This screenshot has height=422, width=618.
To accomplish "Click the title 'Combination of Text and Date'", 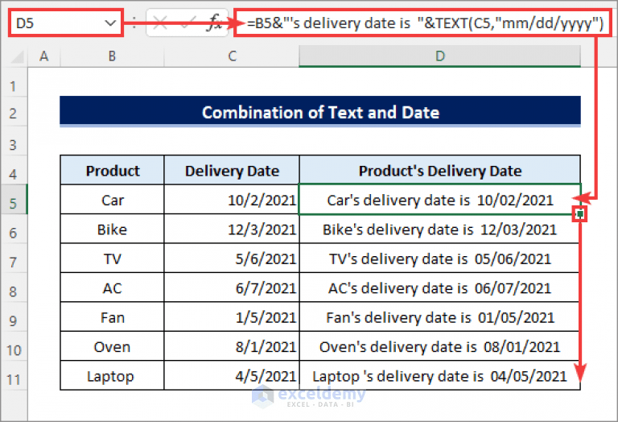I will coord(320,112).
